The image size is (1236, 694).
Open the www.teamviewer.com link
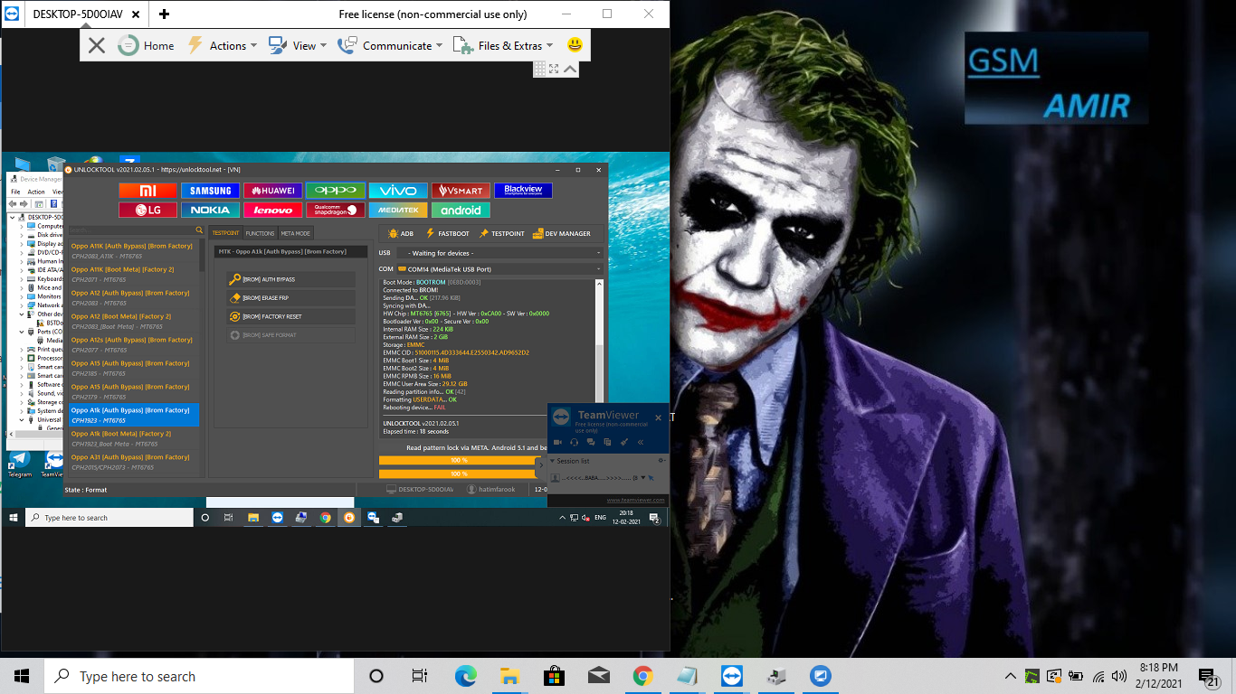coord(635,500)
